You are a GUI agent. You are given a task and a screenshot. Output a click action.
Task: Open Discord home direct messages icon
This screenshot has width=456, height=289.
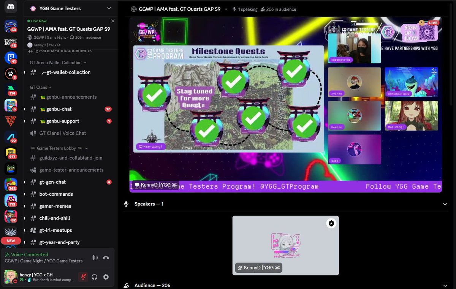[x=11, y=6]
